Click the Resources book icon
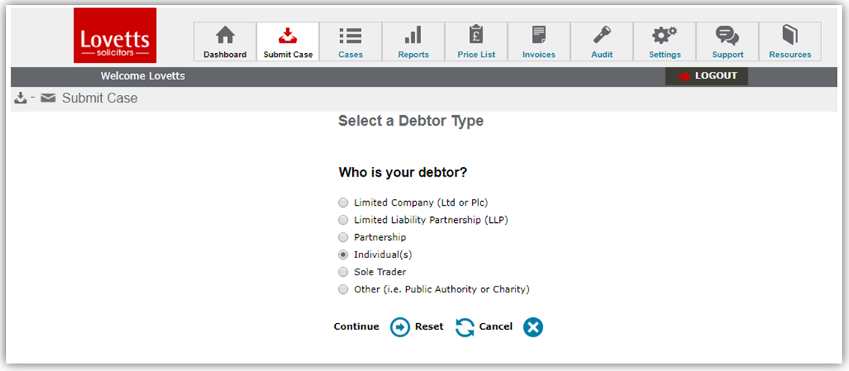The height and width of the screenshot is (371, 849). (790, 36)
